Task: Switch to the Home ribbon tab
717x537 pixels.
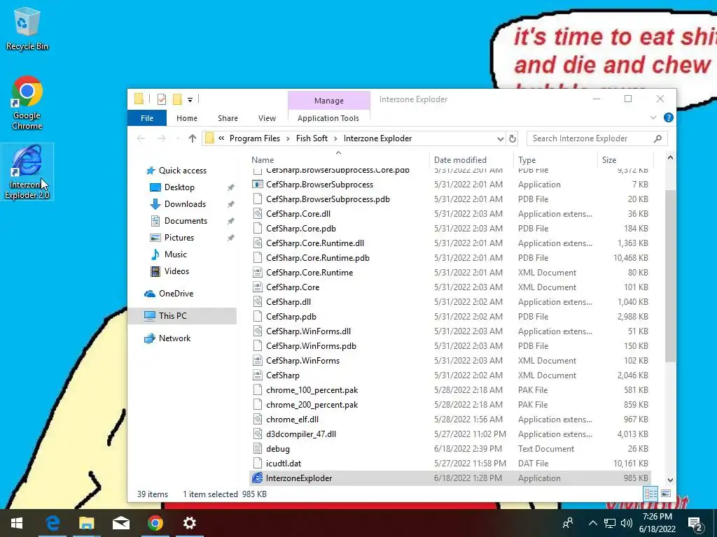Action: click(x=186, y=117)
